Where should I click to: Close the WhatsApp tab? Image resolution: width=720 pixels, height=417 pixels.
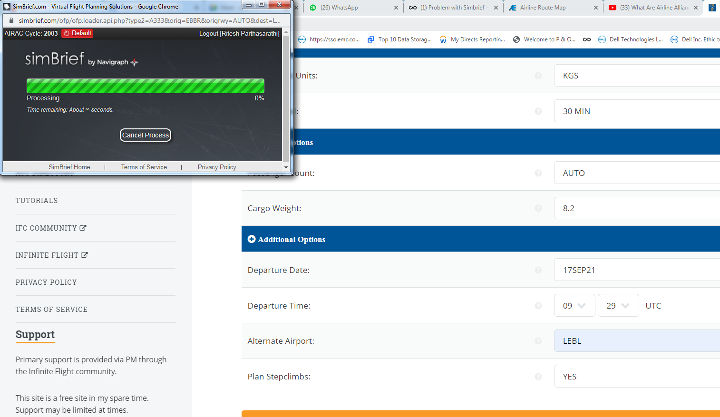tap(396, 8)
